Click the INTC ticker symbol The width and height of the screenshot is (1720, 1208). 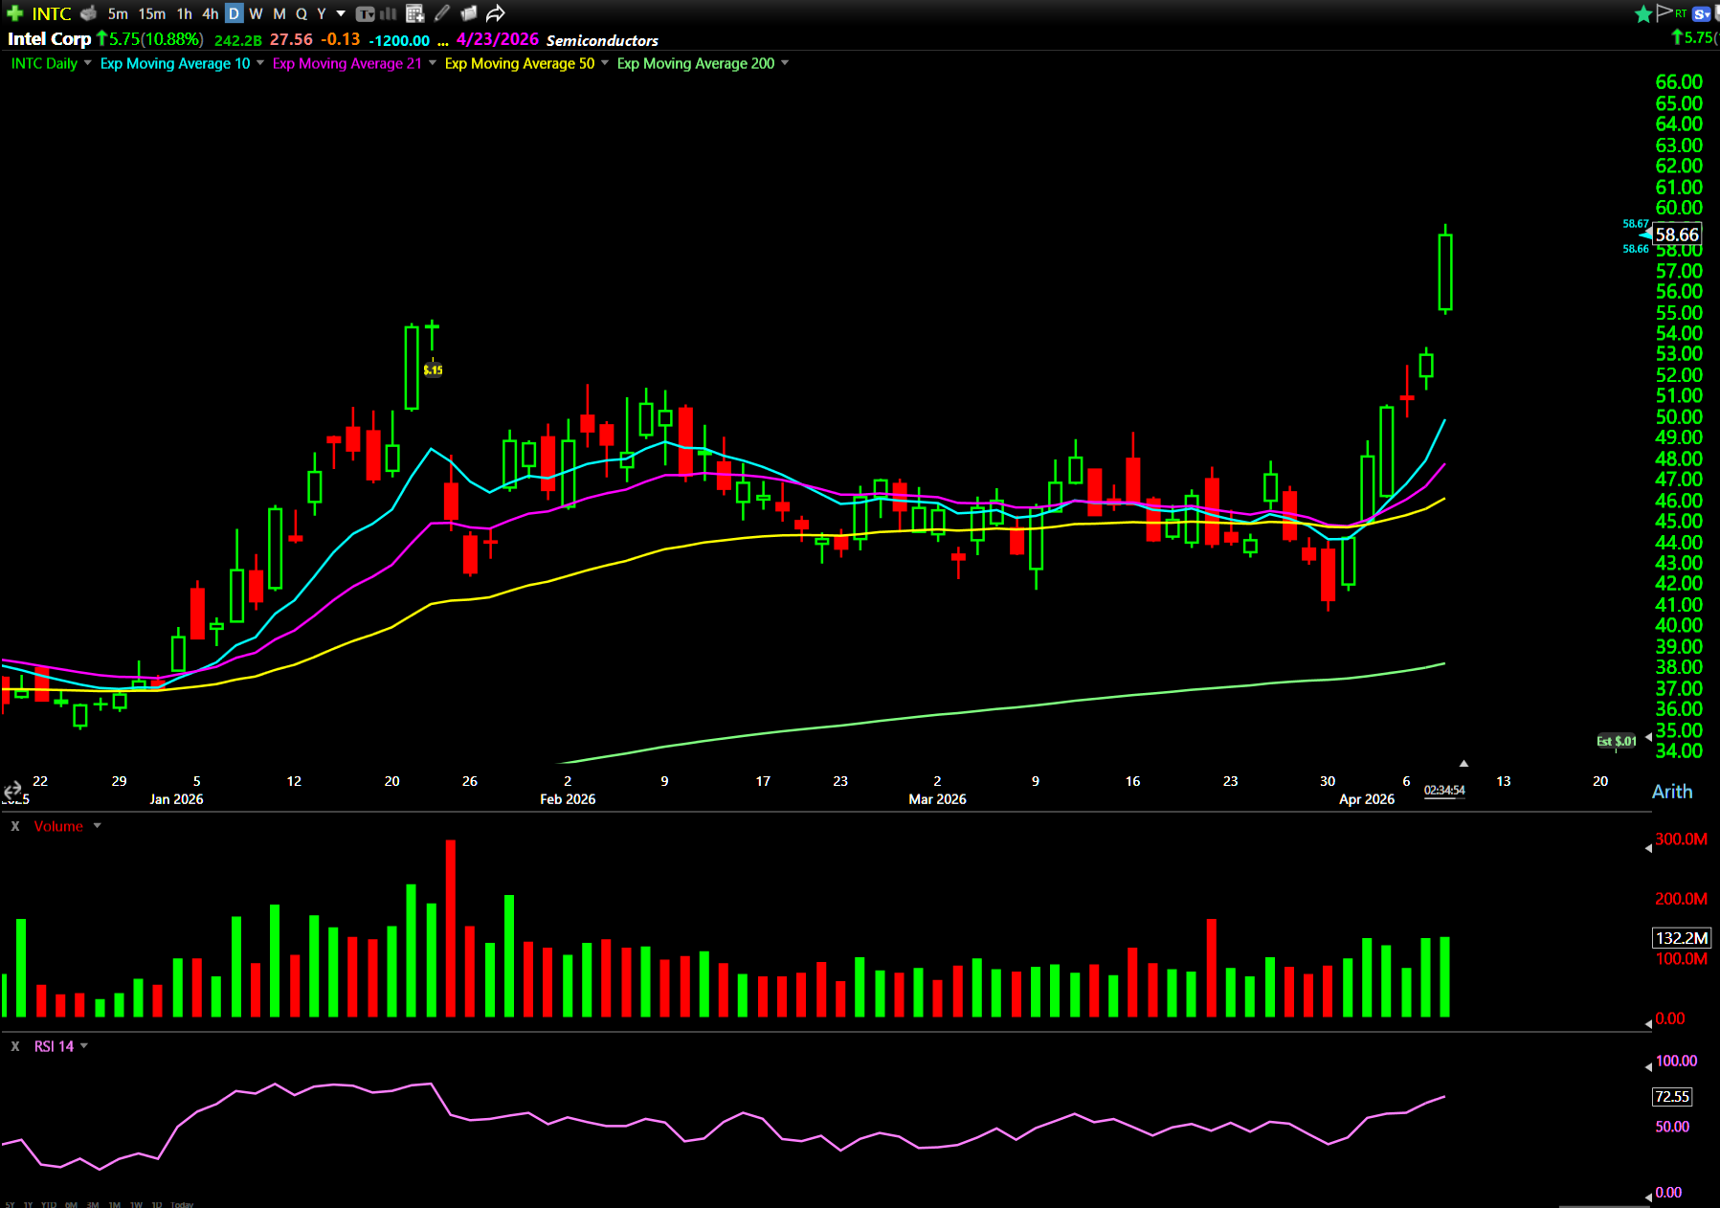pyautogui.click(x=52, y=13)
